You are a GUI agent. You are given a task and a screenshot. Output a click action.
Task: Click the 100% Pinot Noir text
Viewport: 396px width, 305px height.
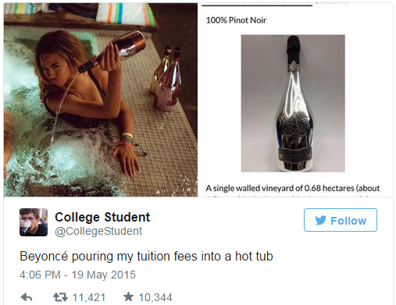(236, 20)
